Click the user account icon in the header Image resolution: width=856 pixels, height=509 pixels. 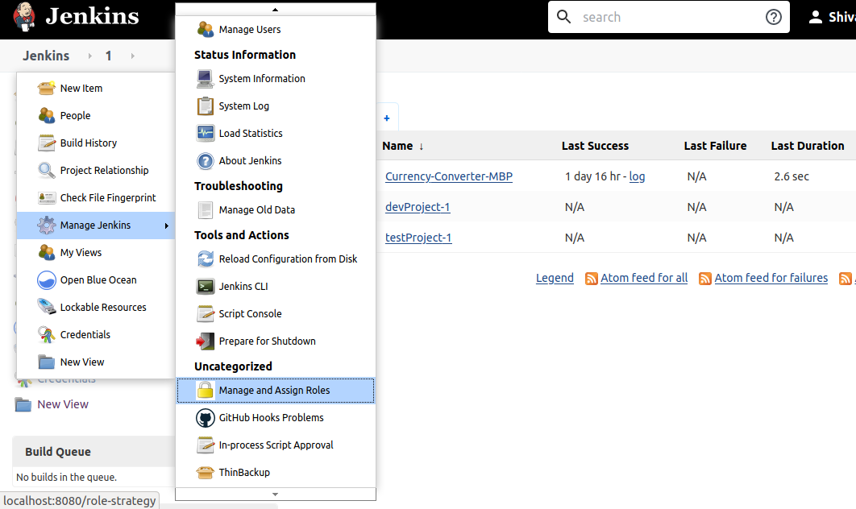click(x=816, y=17)
